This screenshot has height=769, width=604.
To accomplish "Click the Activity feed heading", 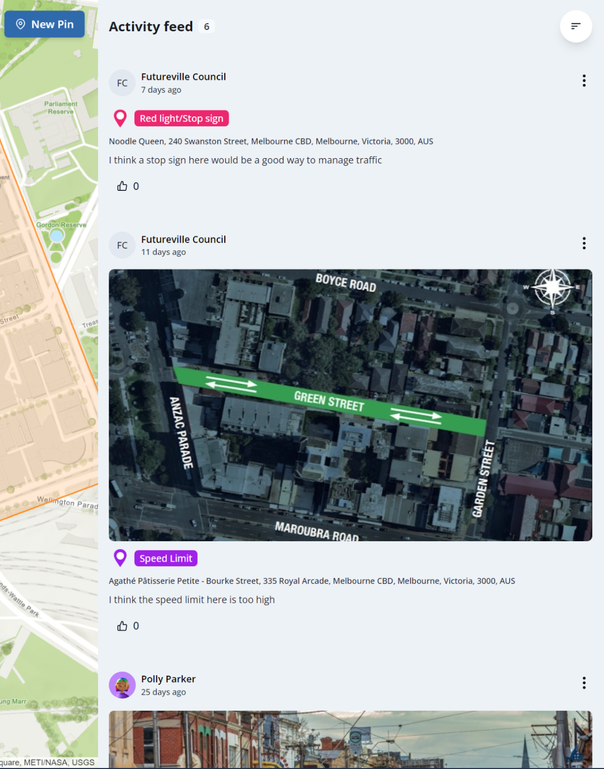I will pyautogui.click(x=151, y=26).
